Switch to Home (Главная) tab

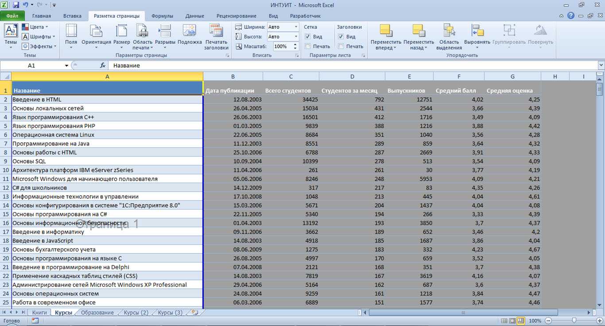coord(41,16)
